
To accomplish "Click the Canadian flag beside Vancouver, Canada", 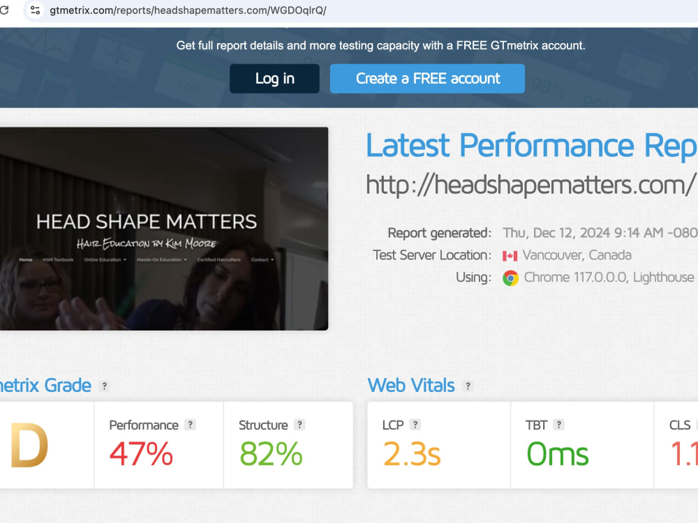I will coord(510,255).
